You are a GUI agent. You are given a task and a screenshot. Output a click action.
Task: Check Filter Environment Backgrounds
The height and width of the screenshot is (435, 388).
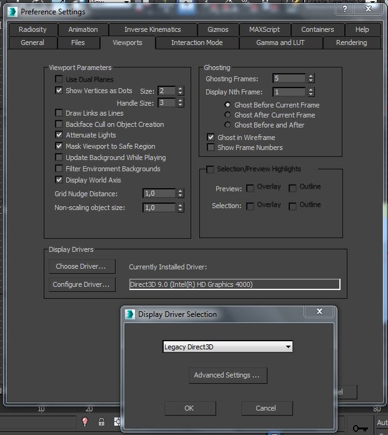(59, 168)
